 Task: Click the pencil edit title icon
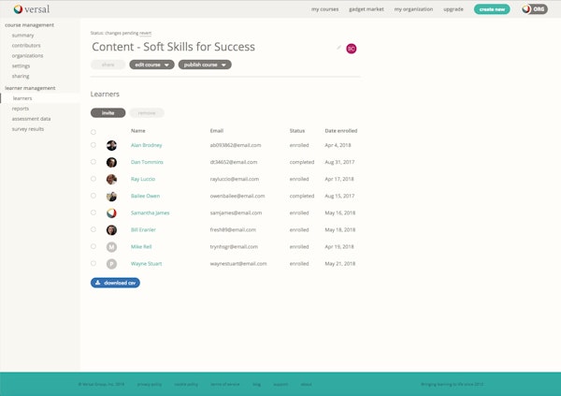pos(339,47)
